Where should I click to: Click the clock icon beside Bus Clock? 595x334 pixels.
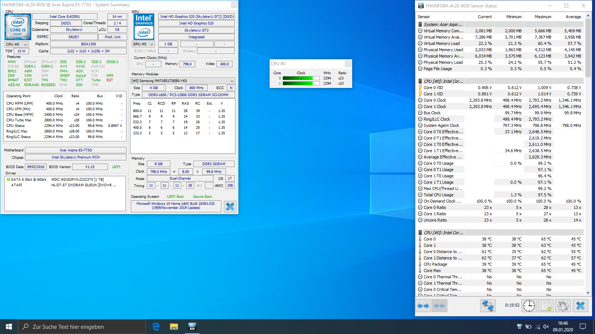point(420,113)
